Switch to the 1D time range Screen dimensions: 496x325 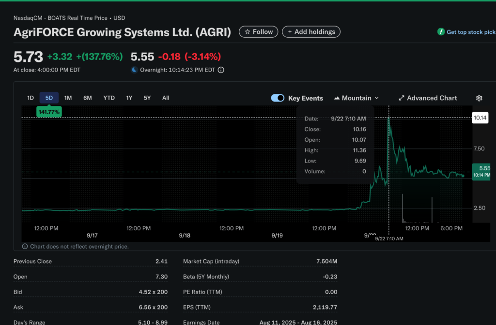30,98
